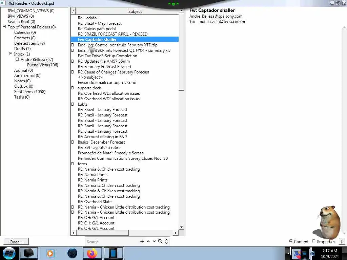Open message 'RE: Overhead Slate'

[x=95, y=202]
